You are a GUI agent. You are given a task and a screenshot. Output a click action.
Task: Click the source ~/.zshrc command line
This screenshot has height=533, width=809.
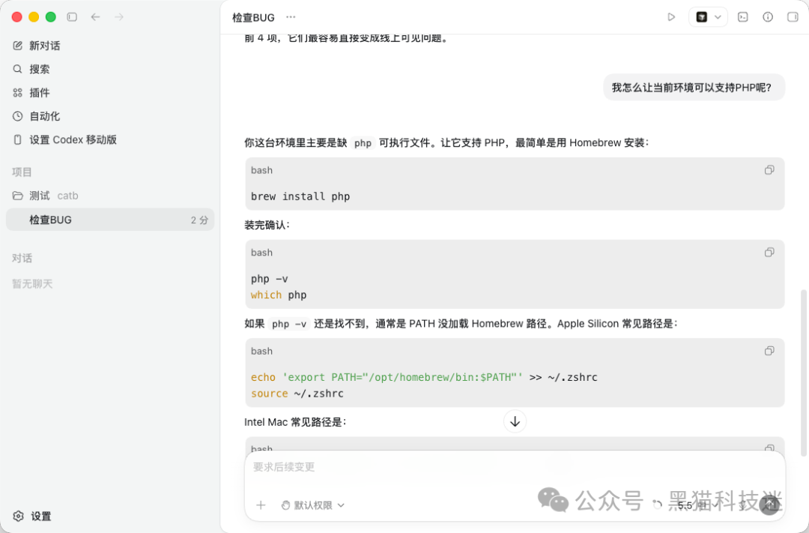297,394
